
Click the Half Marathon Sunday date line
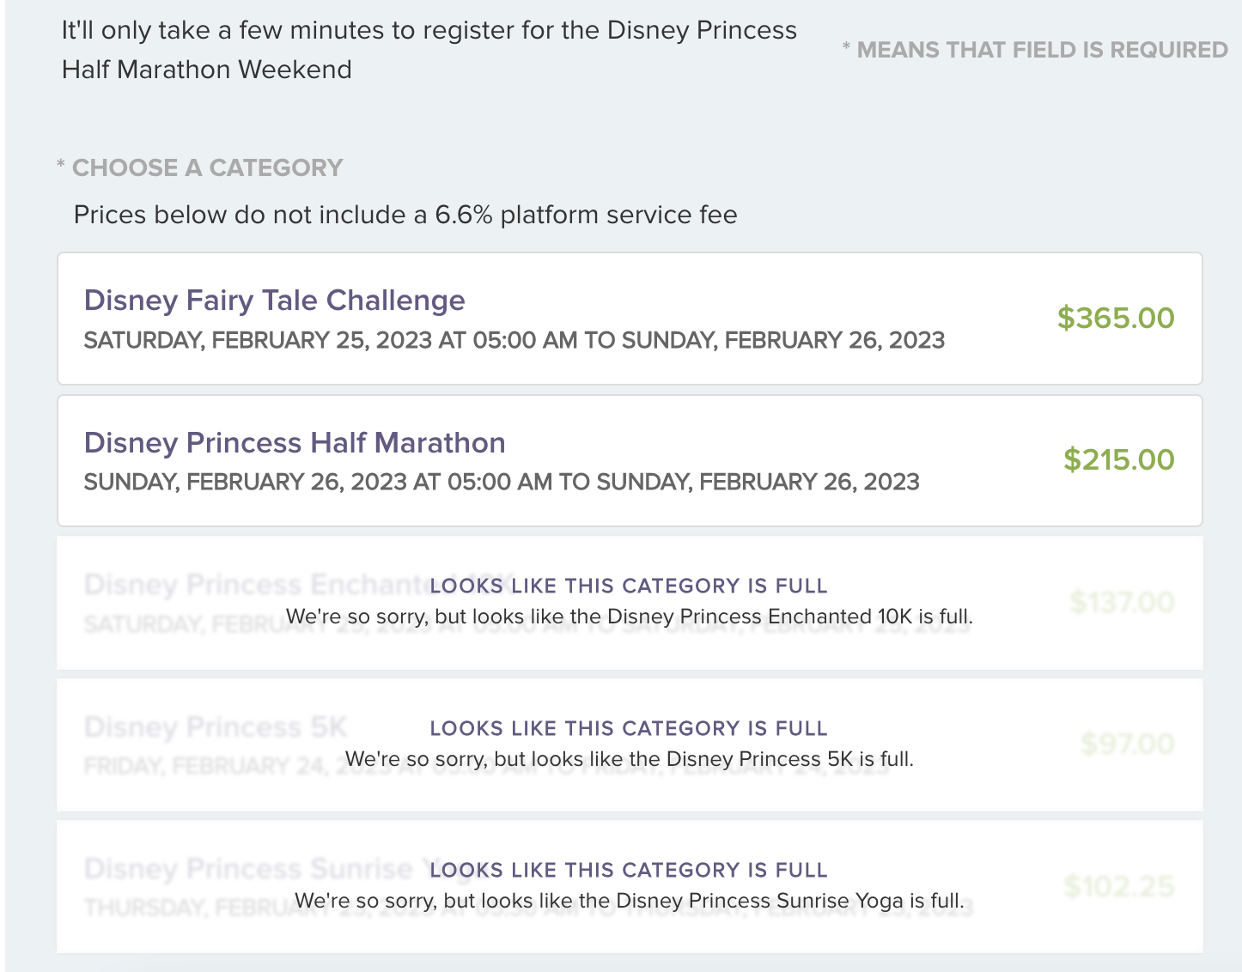click(x=501, y=483)
